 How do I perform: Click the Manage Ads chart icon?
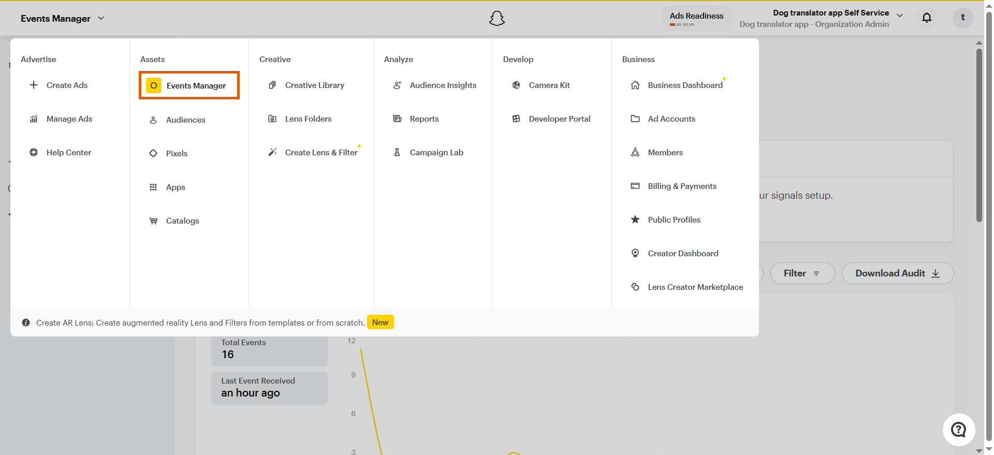pyautogui.click(x=34, y=119)
